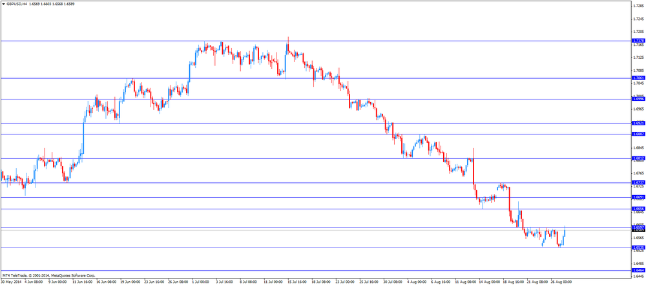Click the 4 Jun 08:00 time label
This screenshot has width=646, height=285.
34,282
